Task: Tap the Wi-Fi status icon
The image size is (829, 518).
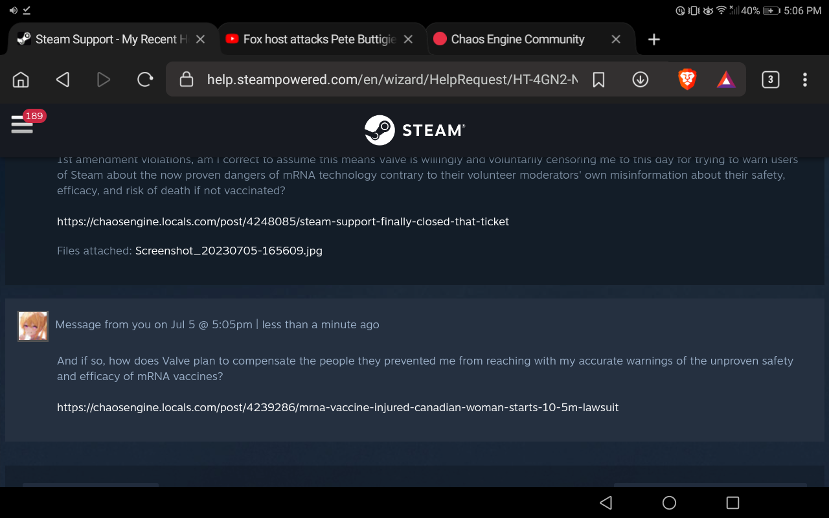Action: (x=721, y=10)
